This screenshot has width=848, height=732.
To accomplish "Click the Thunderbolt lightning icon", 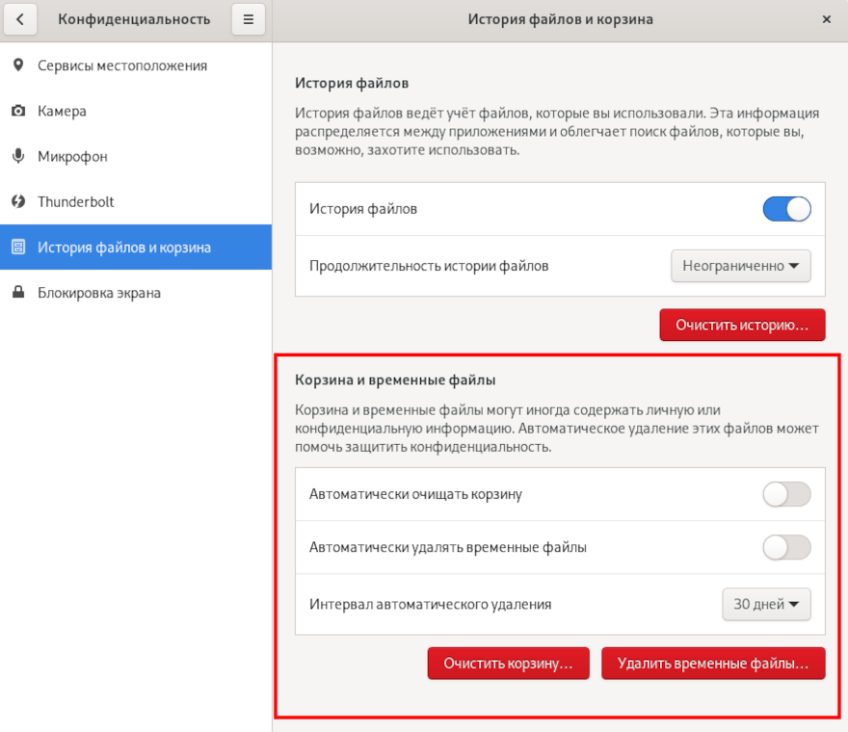I will coord(18,201).
